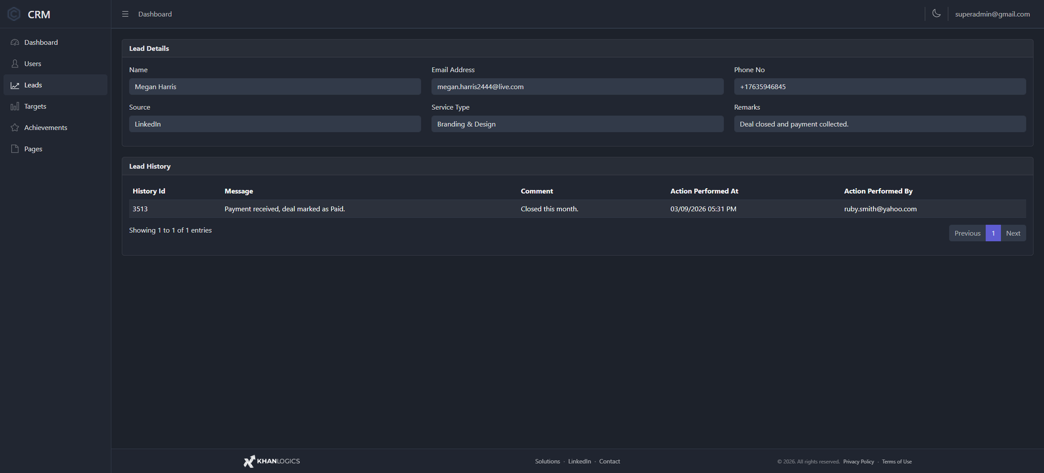Select page 1 in pagination

tap(993, 233)
